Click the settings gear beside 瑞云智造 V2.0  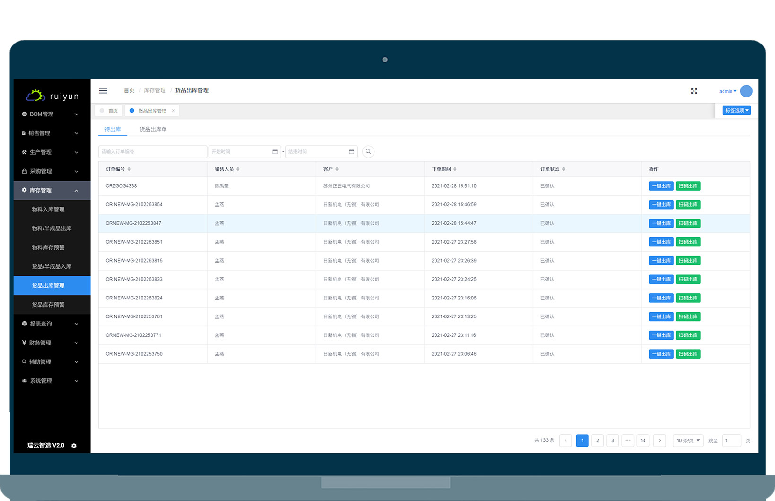74,446
